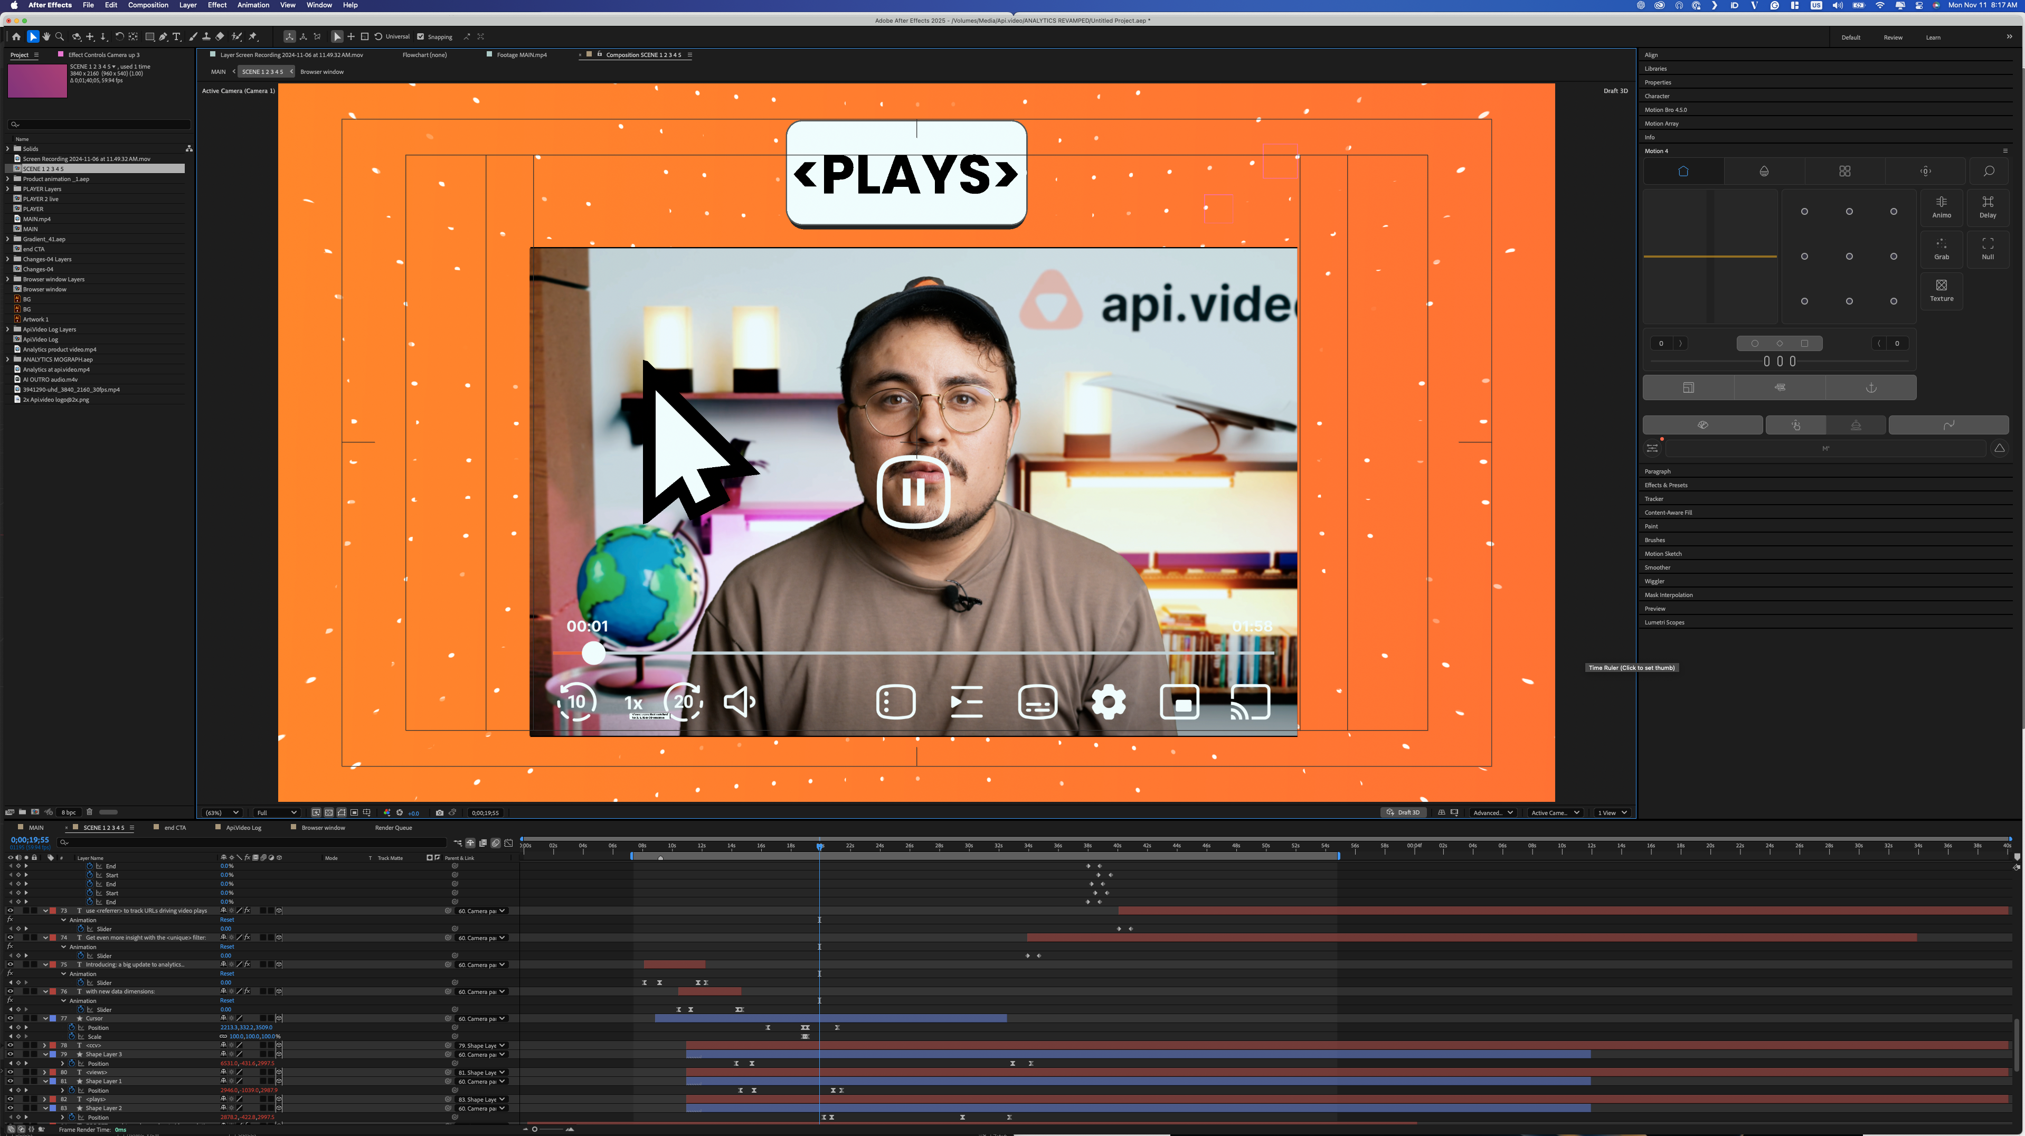Screen dimensions: 2025x1136
Task: Switch to the Review workspace
Action: click(x=1893, y=37)
